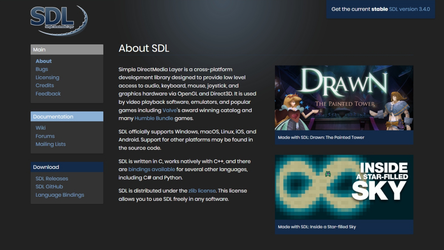This screenshot has height=250, width=444.
Task: Open the Mailing Lists link
Action: coord(51,144)
